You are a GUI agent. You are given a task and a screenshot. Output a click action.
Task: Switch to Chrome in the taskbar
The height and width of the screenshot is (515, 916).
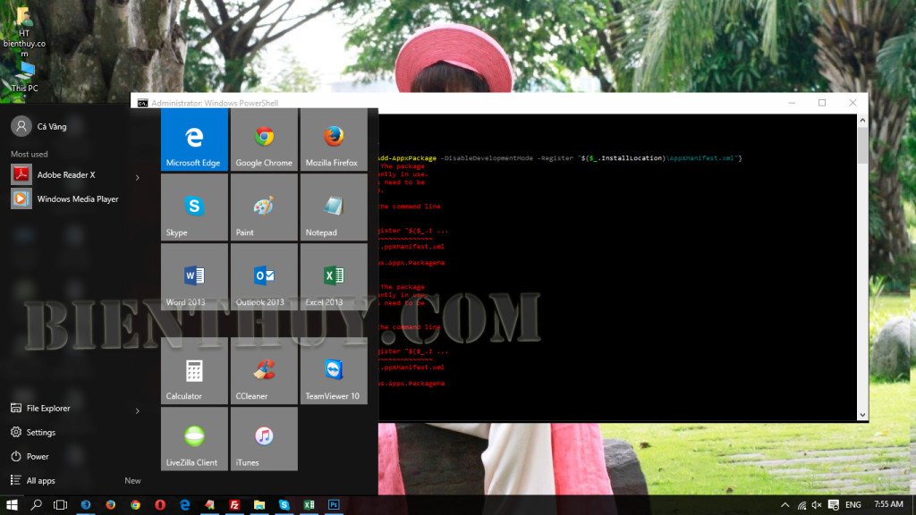coord(136,505)
